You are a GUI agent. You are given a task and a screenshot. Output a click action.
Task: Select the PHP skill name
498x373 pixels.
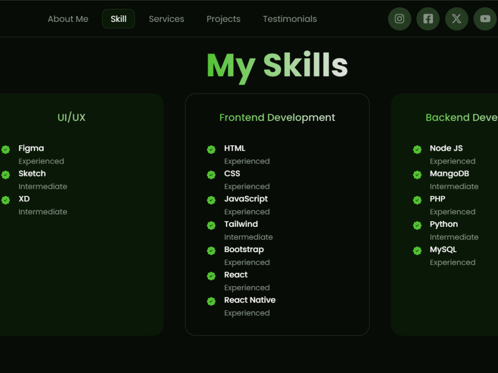coord(437,199)
